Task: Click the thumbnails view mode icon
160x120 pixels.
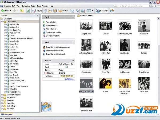Action: 89,11
